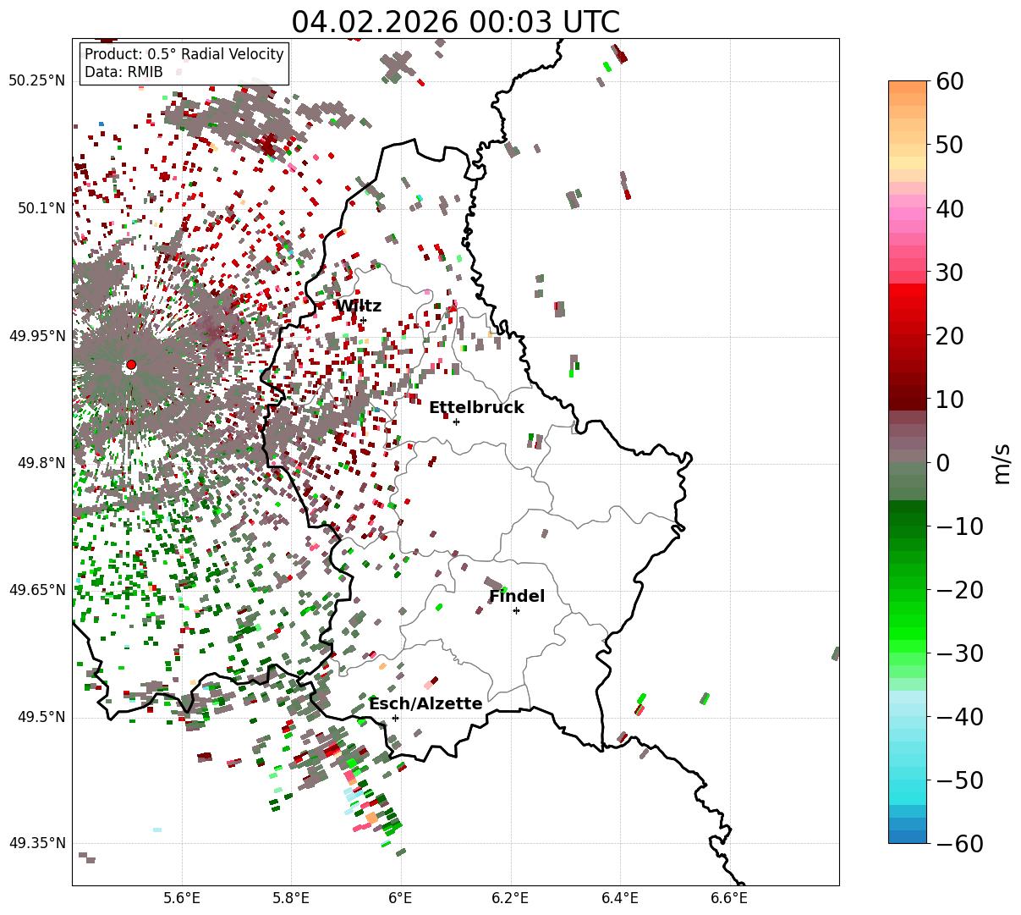Click the 40 tick label on colorbar
This screenshot has height=915, width=1021.
tap(949, 208)
